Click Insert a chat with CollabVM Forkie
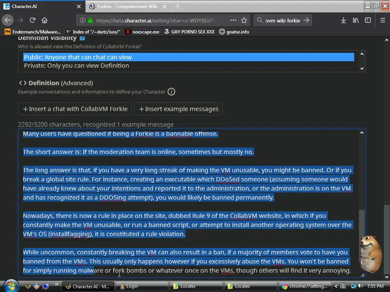 [x=75, y=109]
